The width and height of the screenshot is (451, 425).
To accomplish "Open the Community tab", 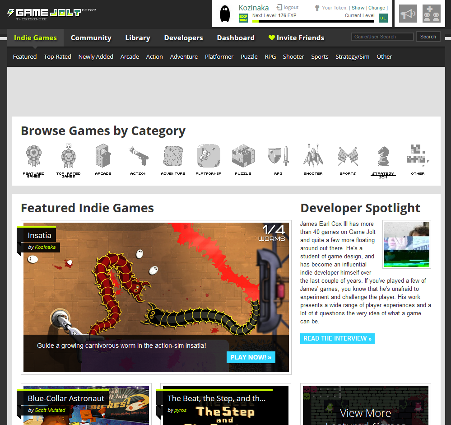I will click(x=91, y=37).
